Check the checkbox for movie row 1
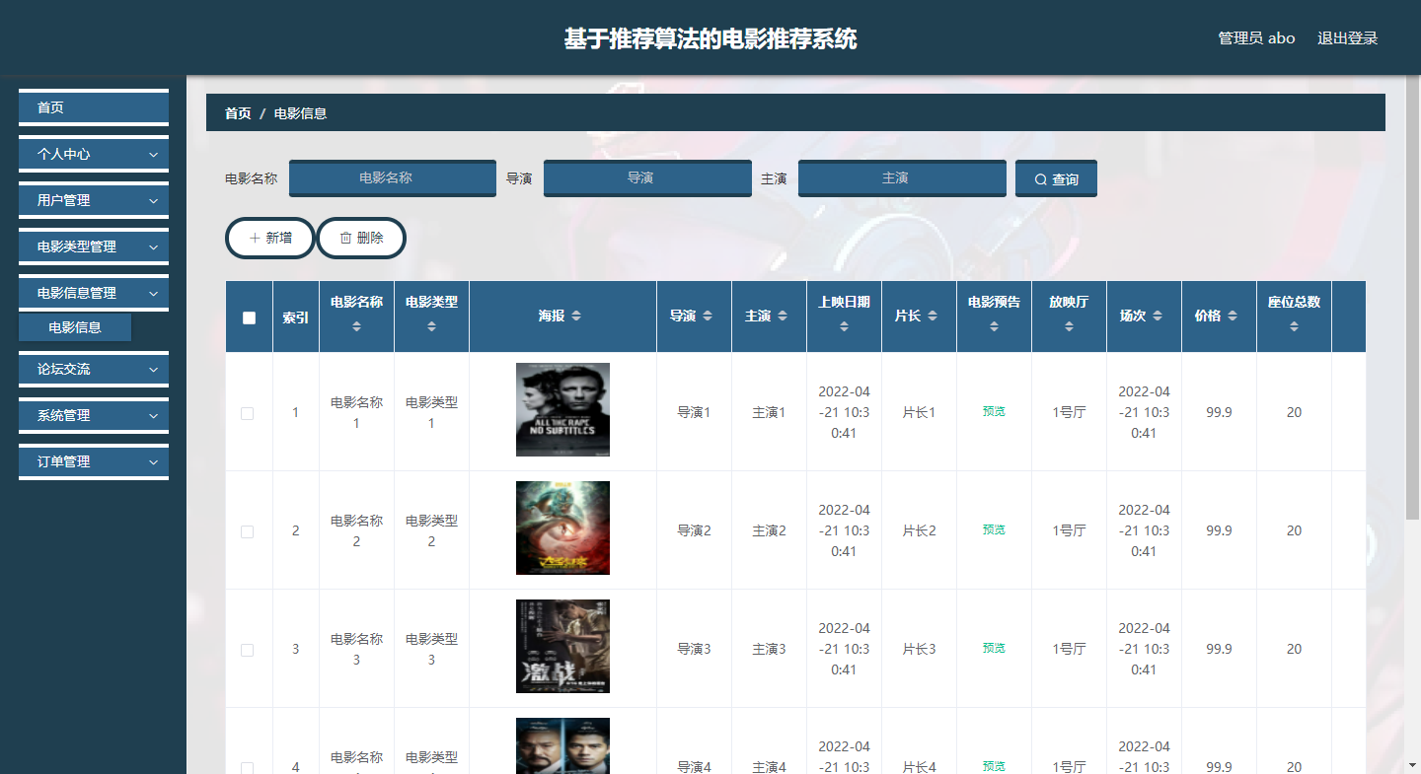1421x774 pixels. coord(248,411)
